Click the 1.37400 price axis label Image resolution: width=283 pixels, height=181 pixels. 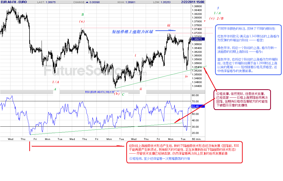pos(197,29)
